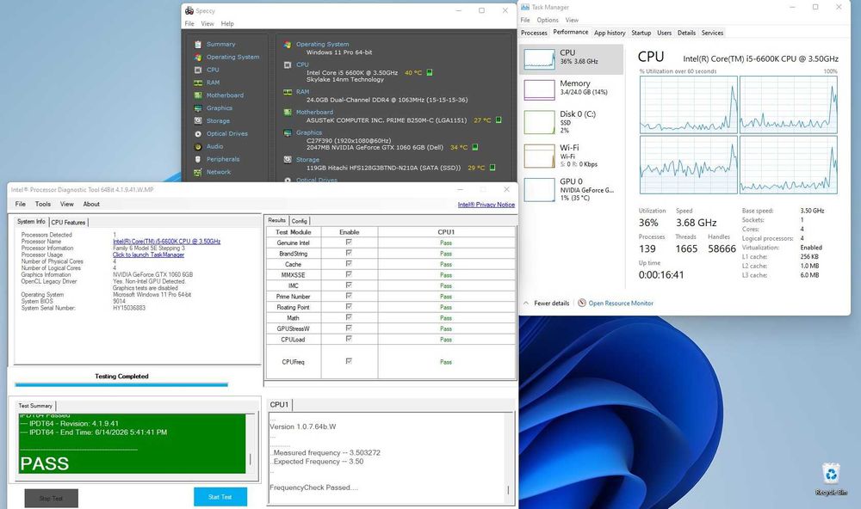Select the Test Summary tab
This screenshot has width=861, height=509.
click(35, 406)
